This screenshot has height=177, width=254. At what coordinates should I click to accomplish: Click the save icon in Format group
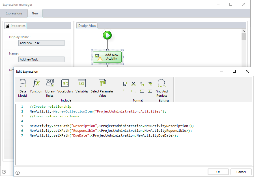point(125,84)
